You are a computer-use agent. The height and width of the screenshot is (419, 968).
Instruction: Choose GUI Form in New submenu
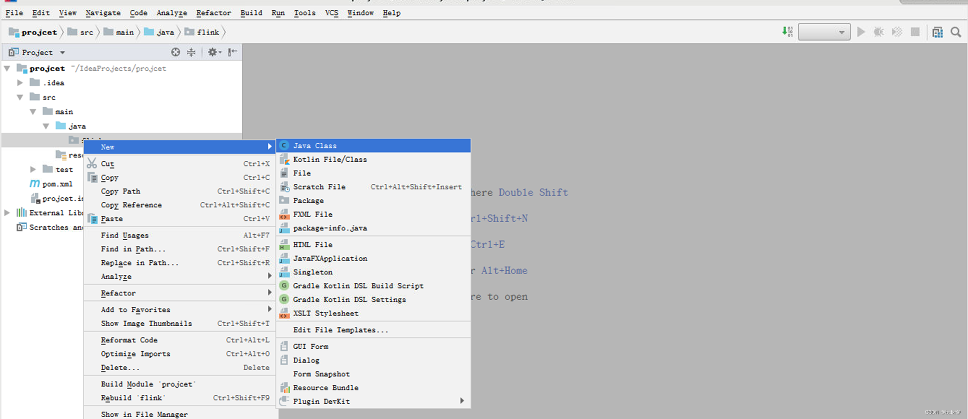pos(373,346)
